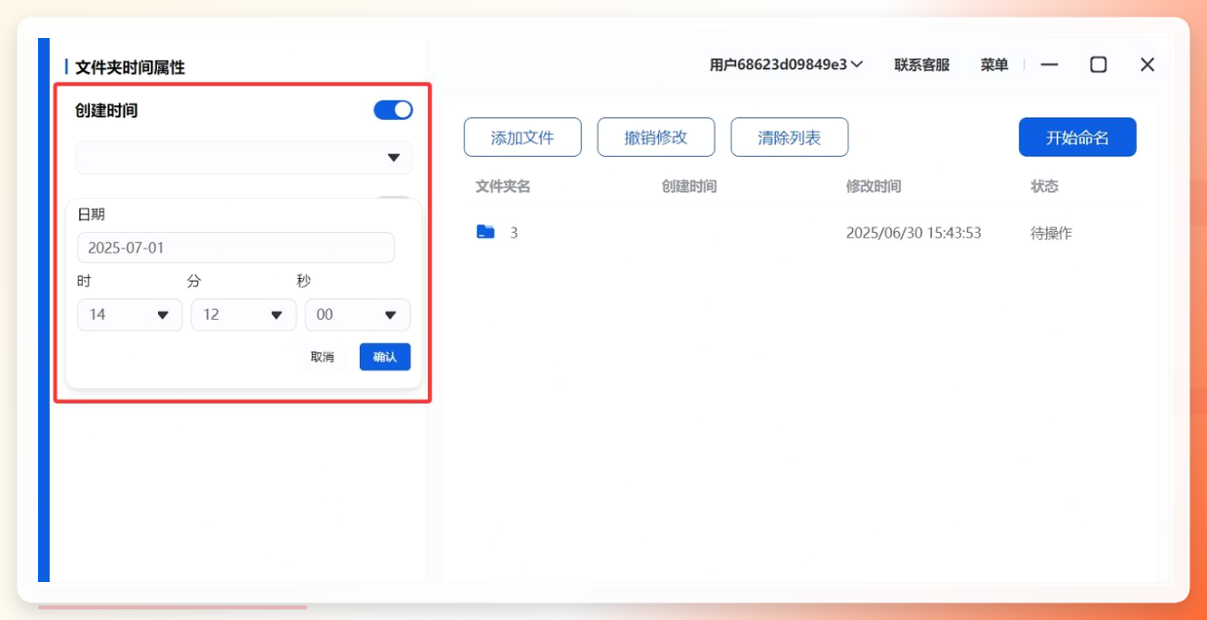Click the 修改时间 column header
The height and width of the screenshot is (620, 1207).
coord(874,186)
